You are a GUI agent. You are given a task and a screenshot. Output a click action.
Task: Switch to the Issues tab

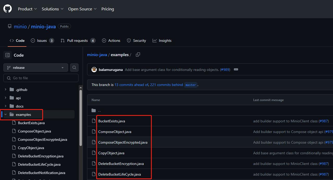(42, 41)
